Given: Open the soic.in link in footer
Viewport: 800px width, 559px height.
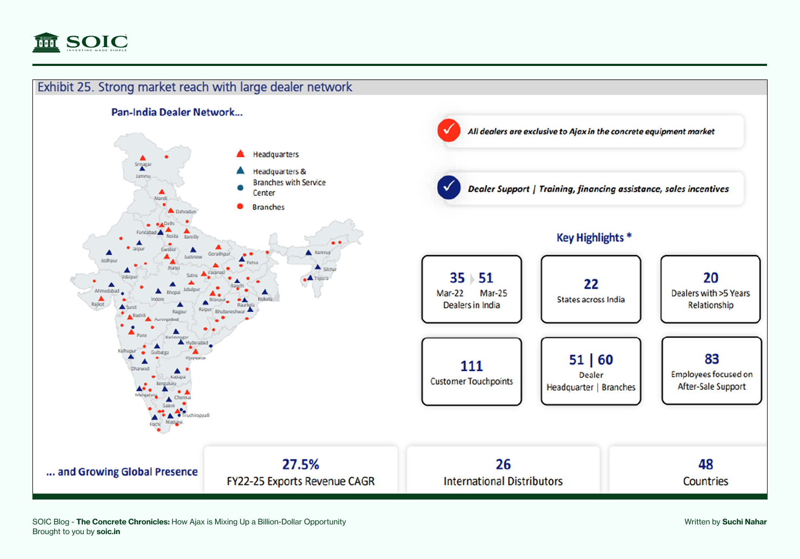Looking at the screenshot, I should [x=108, y=531].
